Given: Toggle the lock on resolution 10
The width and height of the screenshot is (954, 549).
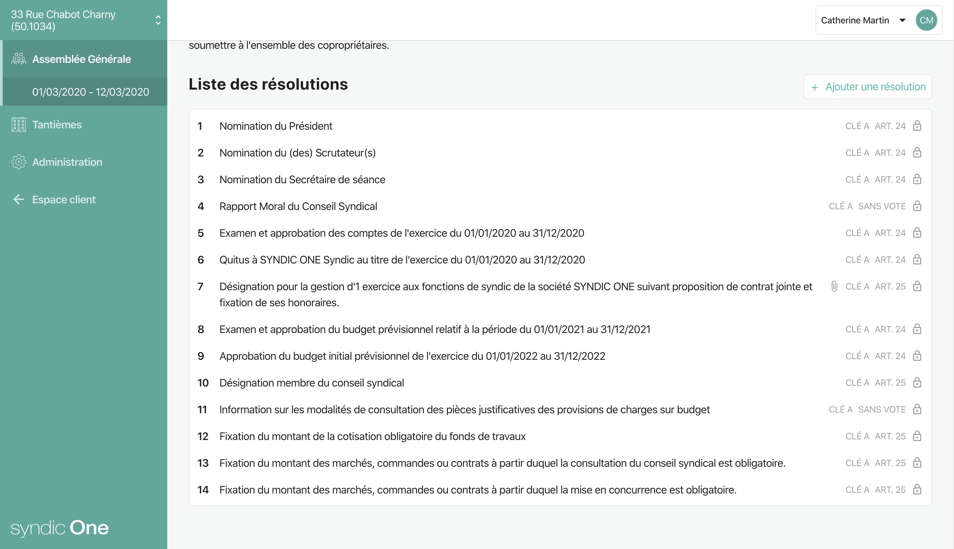Looking at the screenshot, I should (917, 383).
